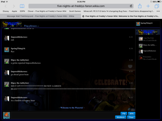Close the active Fanon Wiki tab

[x=83, y=16]
